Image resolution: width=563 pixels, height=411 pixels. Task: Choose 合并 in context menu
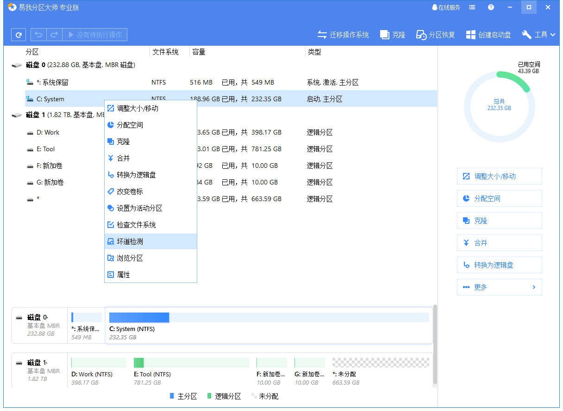[x=150, y=158]
